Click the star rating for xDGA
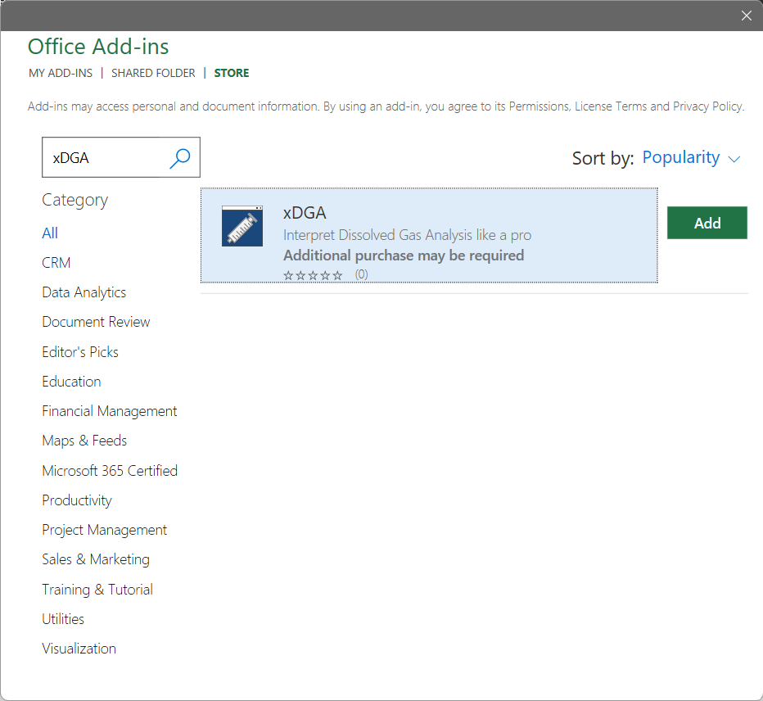The height and width of the screenshot is (701, 763). tap(313, 275)
